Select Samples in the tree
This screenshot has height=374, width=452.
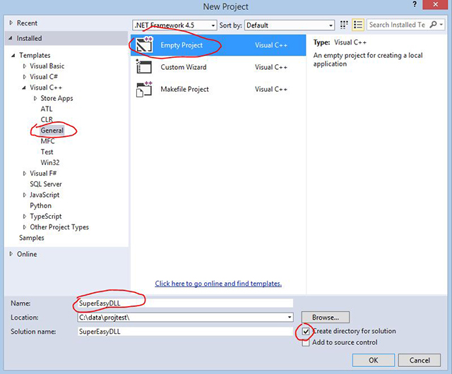pyautogui.click(x=32, y=238)
